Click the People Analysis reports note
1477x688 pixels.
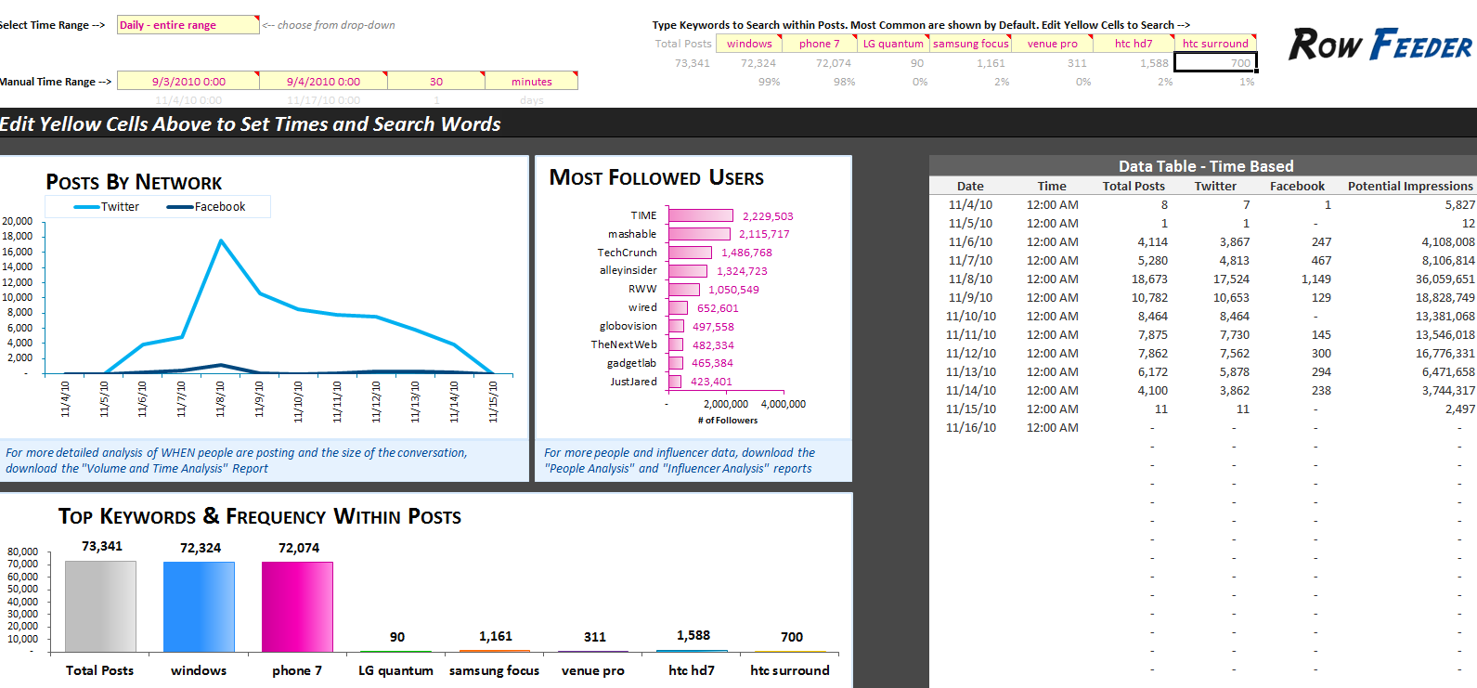click(680, 461)
